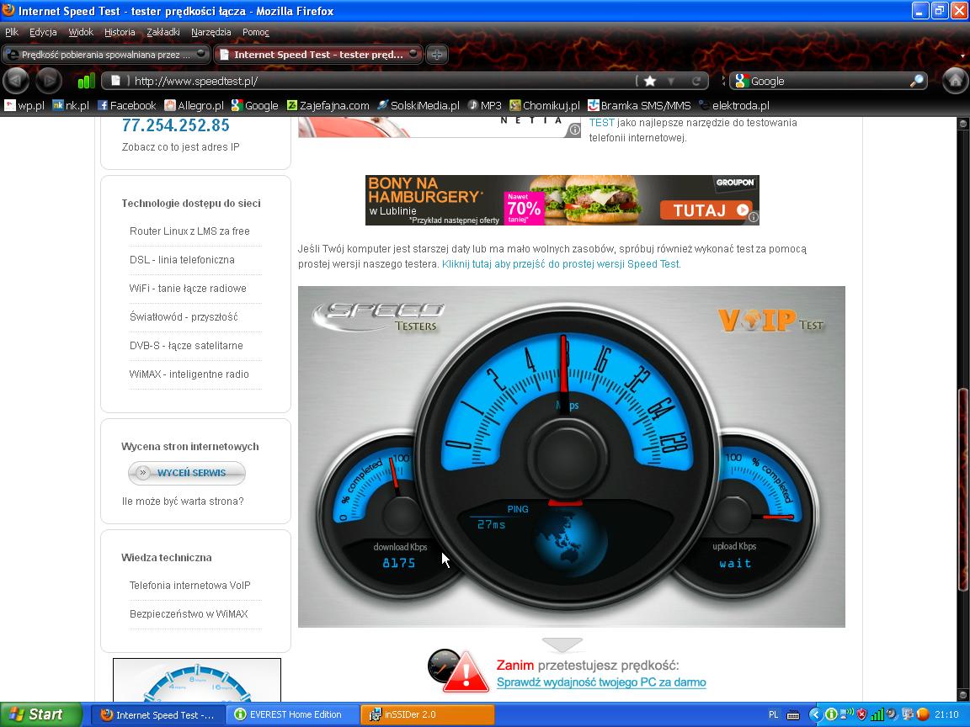Click the TUTAJ button in the hamburger ad
This screenshot has width=970, height=727.
pos(706,210)
